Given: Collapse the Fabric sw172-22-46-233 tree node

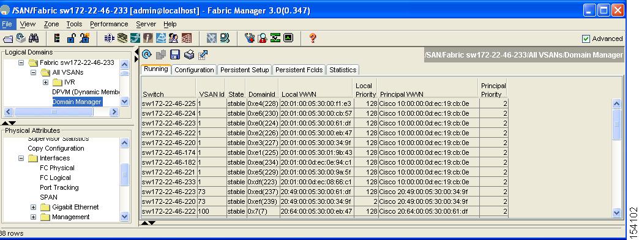Looking at the screenshot, I should pos(21,62).
